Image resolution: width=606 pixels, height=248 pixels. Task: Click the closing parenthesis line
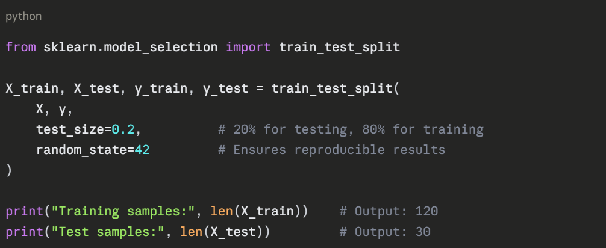click(x=9, y=170)
